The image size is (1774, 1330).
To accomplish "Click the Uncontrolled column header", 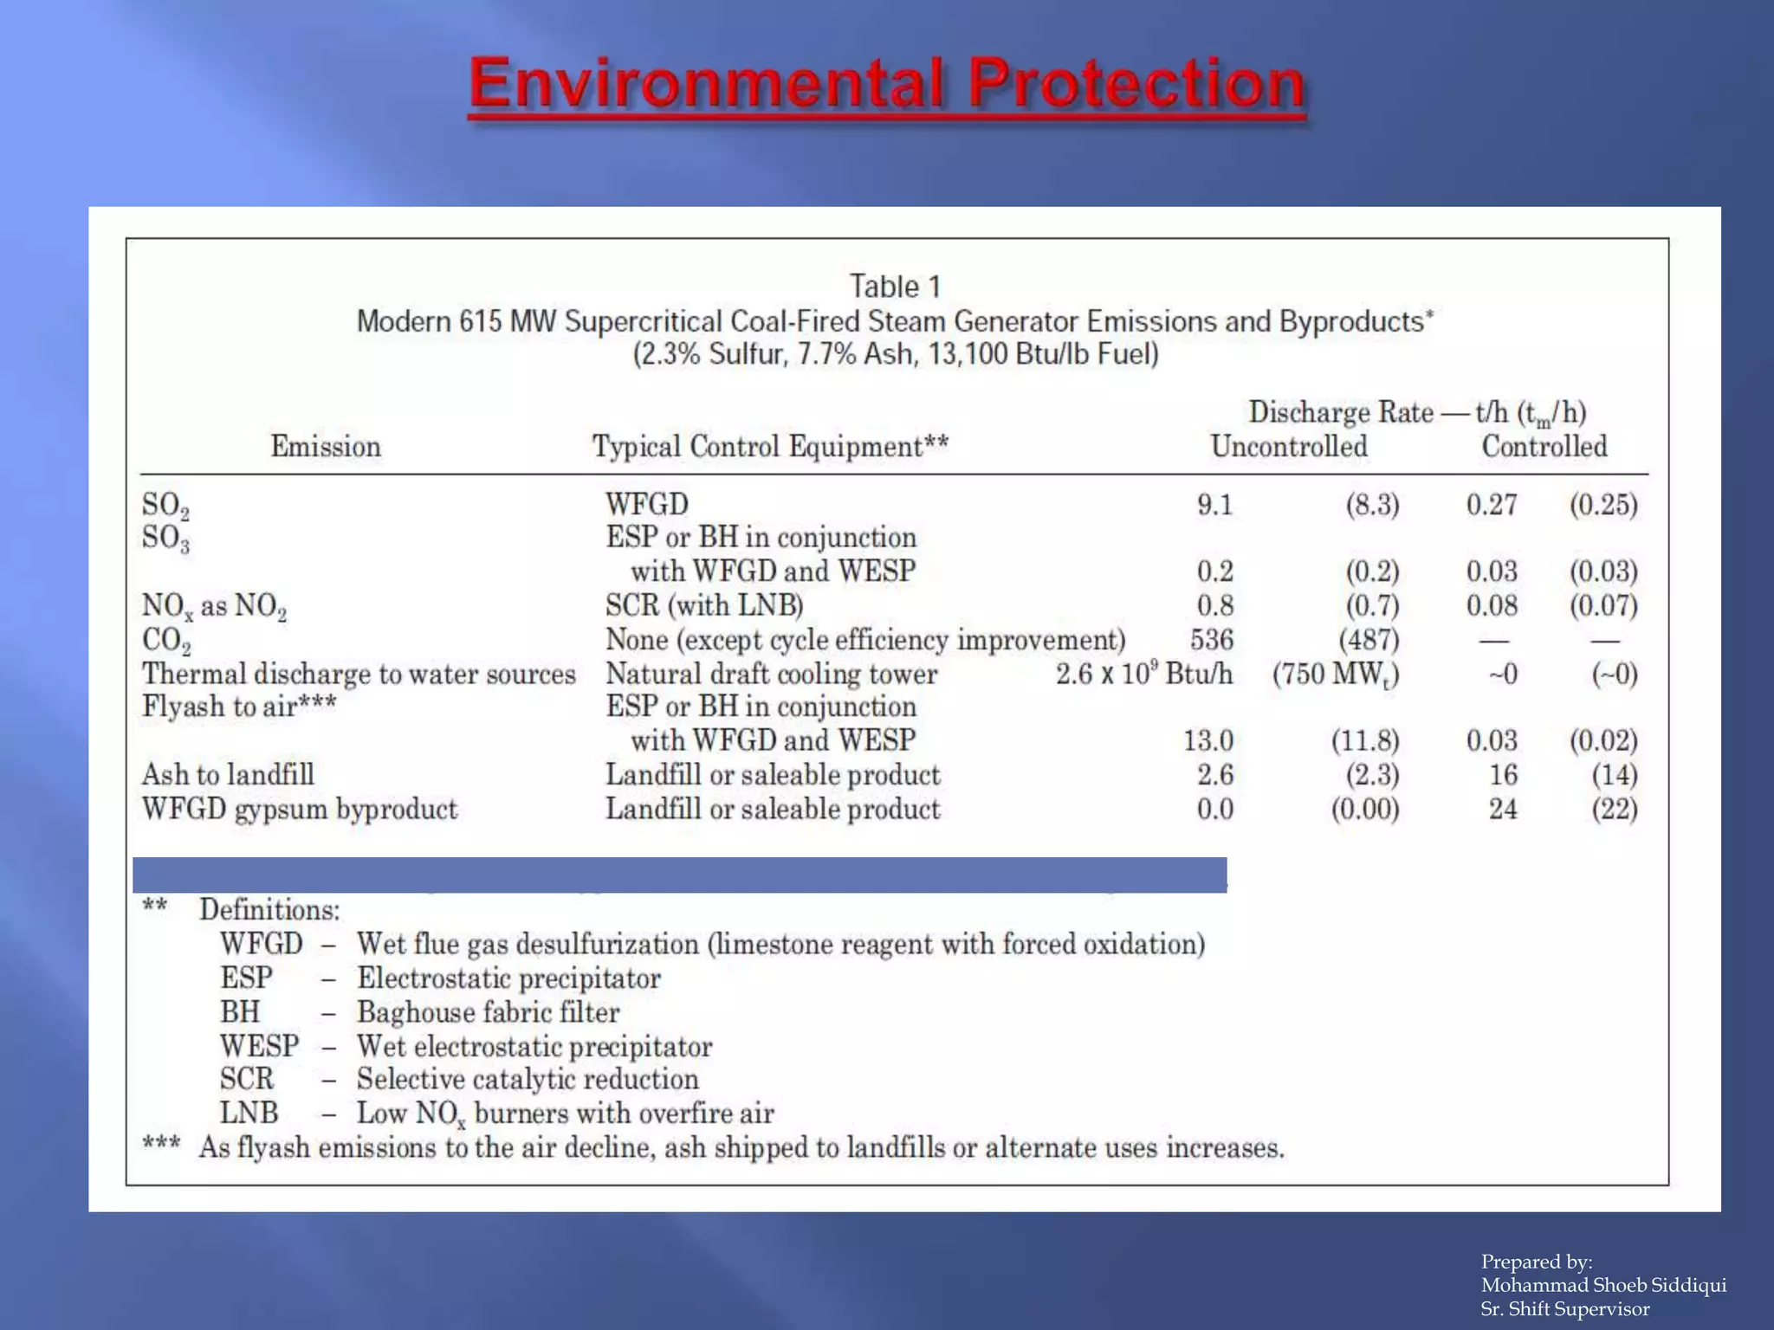I will tap(1288, 447).
